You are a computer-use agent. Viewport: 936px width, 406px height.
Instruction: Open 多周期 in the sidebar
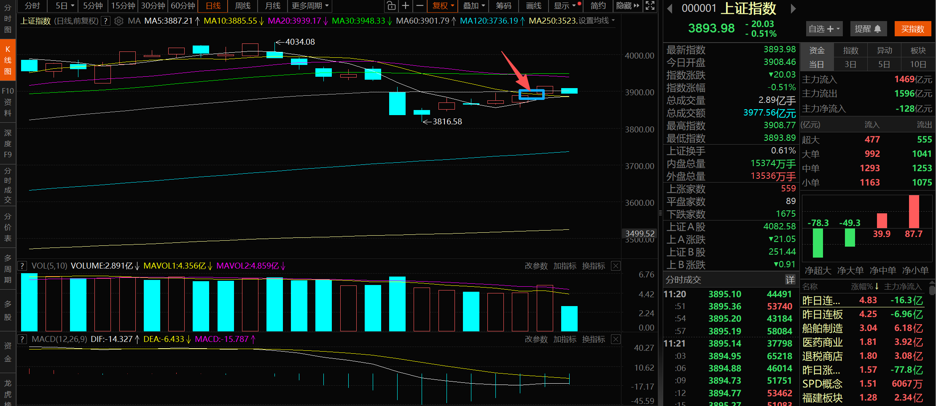click(8, 269)
